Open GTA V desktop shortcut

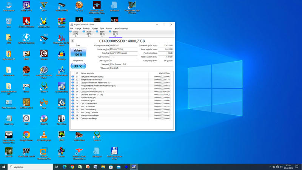click(44, 6)
